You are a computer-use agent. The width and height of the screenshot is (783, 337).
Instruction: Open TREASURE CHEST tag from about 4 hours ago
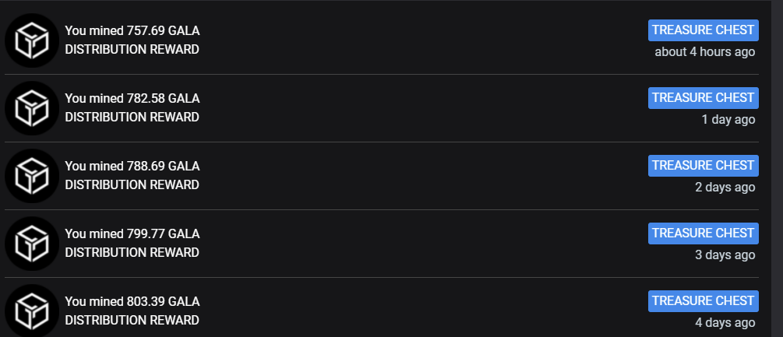pyautogui.click(x=703, y=30)
